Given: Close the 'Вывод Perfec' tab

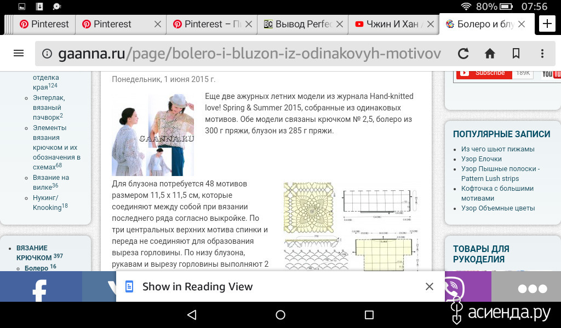Looking at the screenshot, I should (340, 24).
